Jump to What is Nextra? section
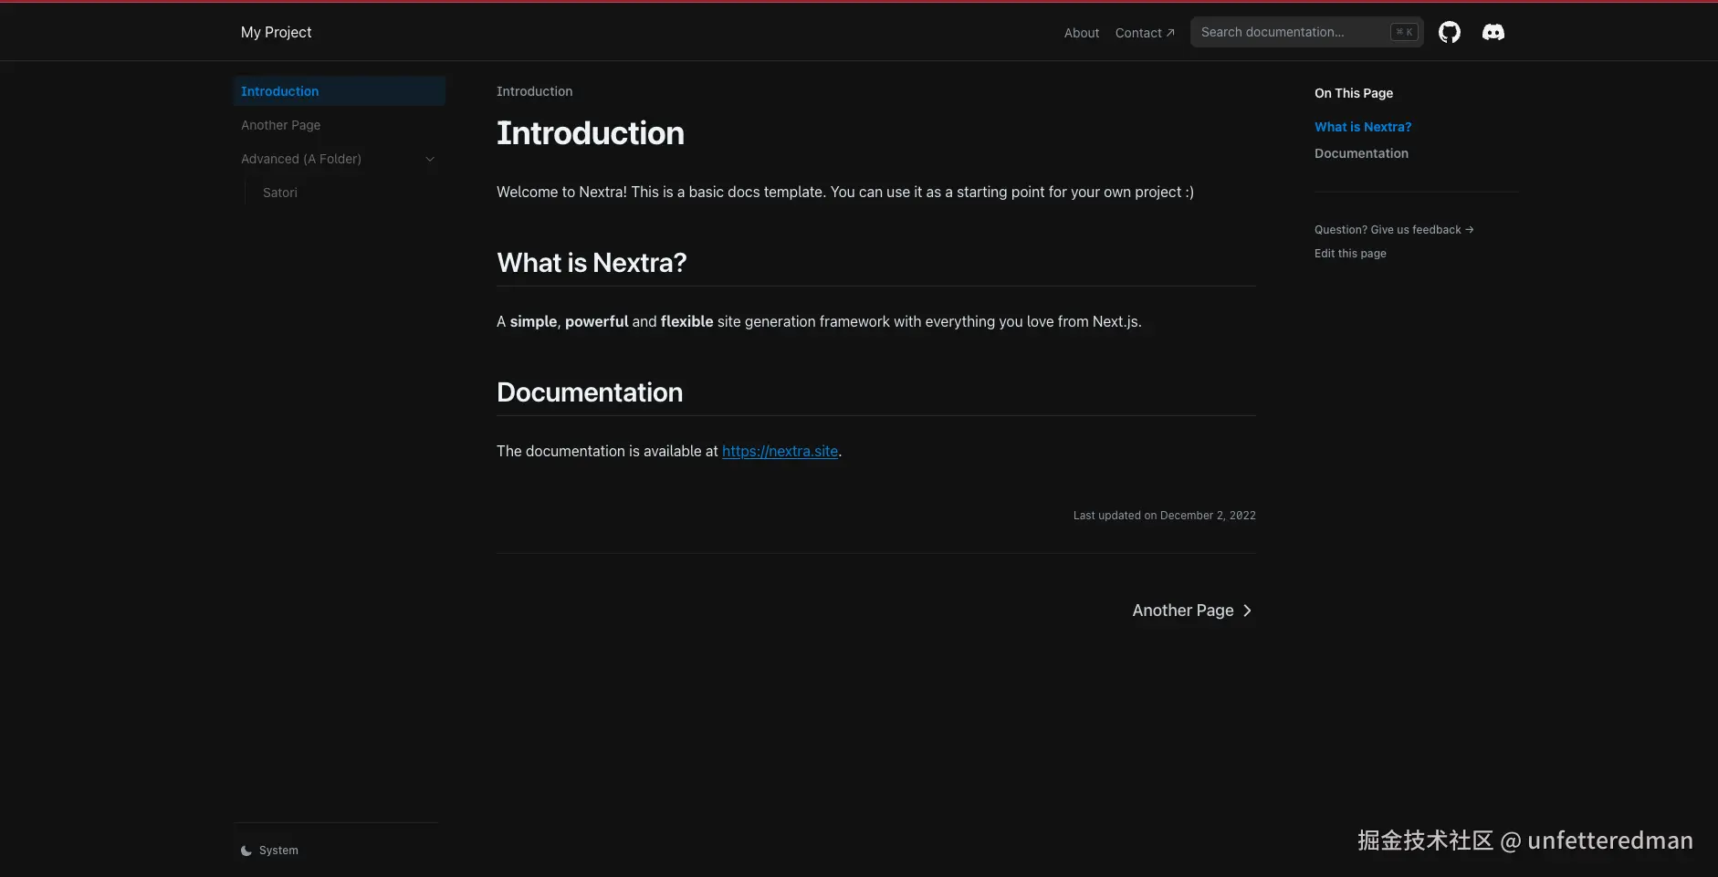This screenshot has width=1718, height=877. pyautogui.click(x=1363, y=127)
